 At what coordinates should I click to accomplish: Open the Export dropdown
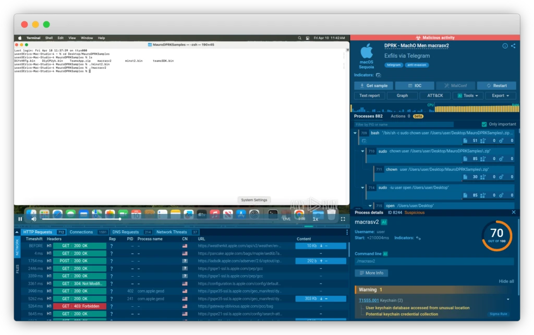(500, 95)
